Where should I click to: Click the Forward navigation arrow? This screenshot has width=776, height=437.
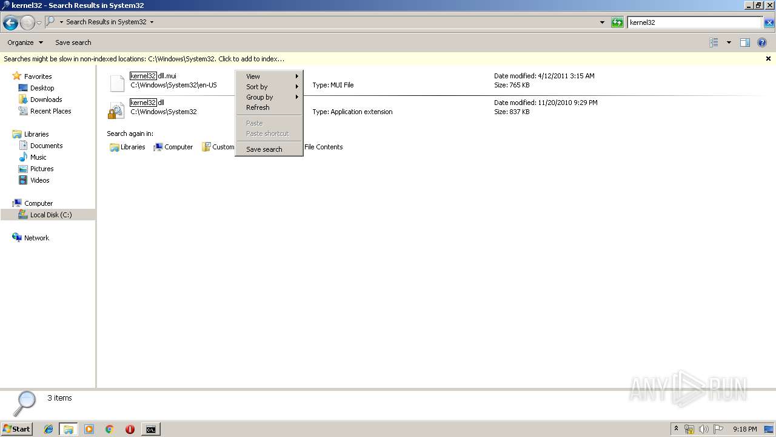coord(27,23)
